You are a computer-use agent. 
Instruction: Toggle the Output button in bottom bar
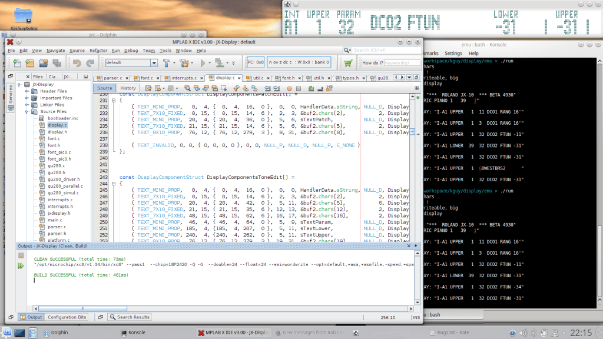(31, 317)
